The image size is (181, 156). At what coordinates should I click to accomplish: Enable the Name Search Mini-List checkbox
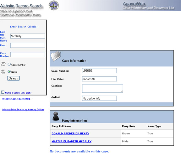click(3, 92)
